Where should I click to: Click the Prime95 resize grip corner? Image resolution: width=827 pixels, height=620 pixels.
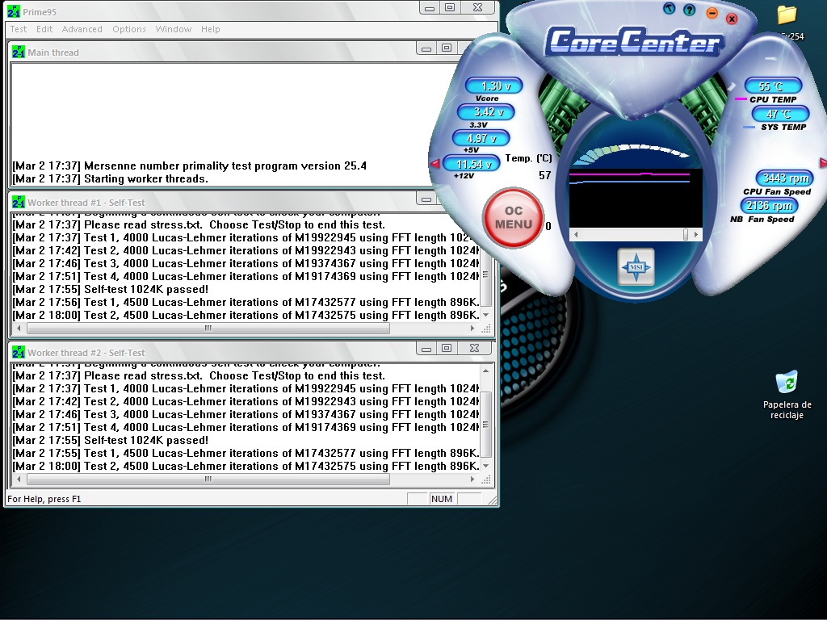point(492,501)
